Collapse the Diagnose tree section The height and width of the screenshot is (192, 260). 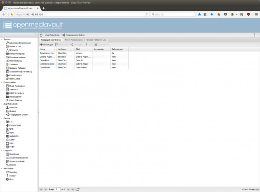2,151
